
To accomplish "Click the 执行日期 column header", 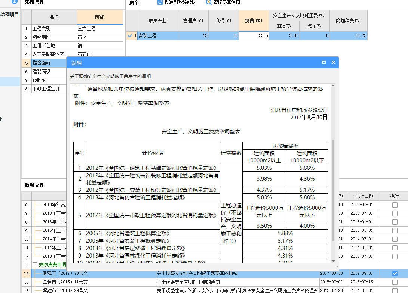I will tap(364, 196).
